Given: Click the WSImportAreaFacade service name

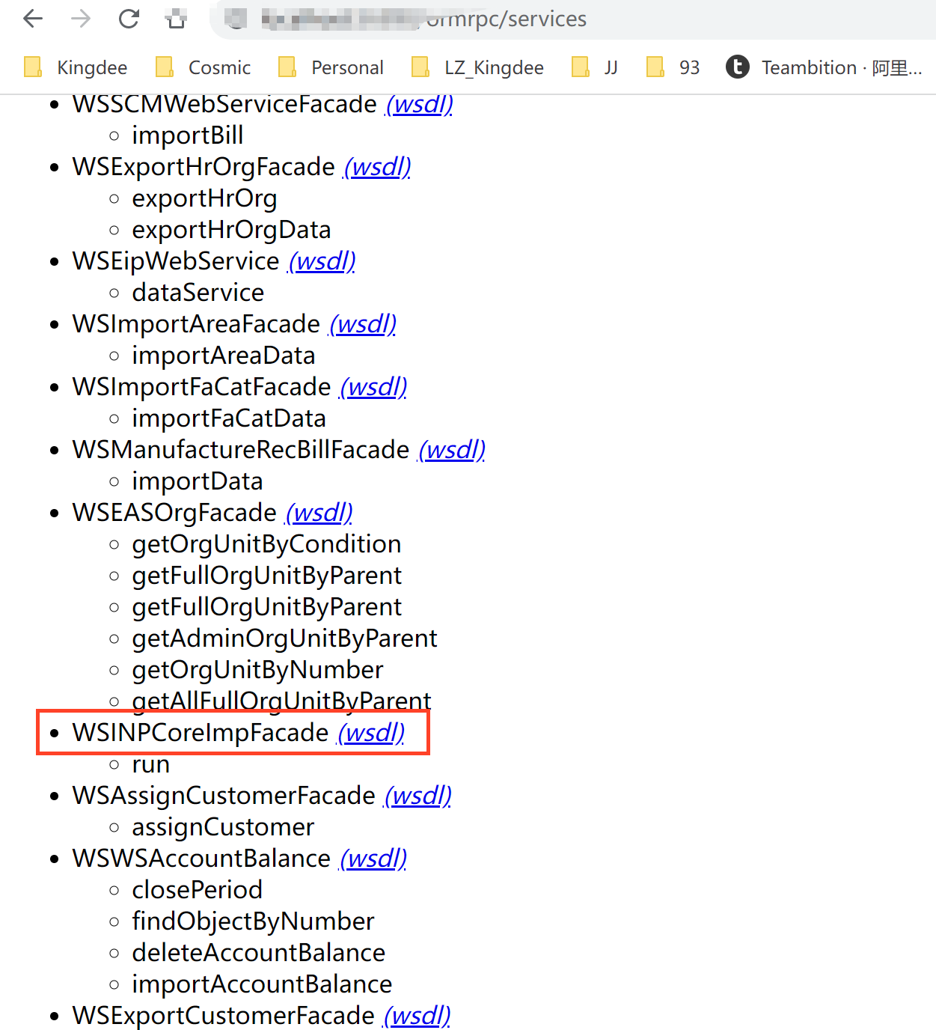Looking at the screenshot, I should click(197, 324).
